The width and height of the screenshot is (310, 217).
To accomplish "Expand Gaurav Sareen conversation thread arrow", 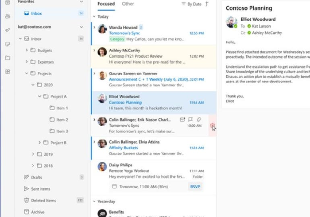I will 94,73.
